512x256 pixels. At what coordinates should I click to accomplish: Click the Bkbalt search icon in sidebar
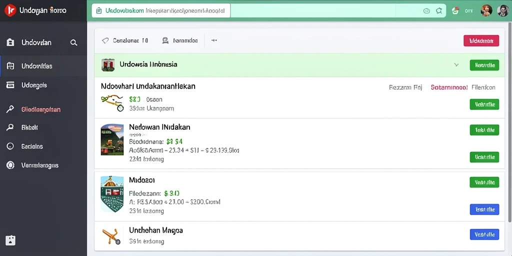[x=10, y=127]
